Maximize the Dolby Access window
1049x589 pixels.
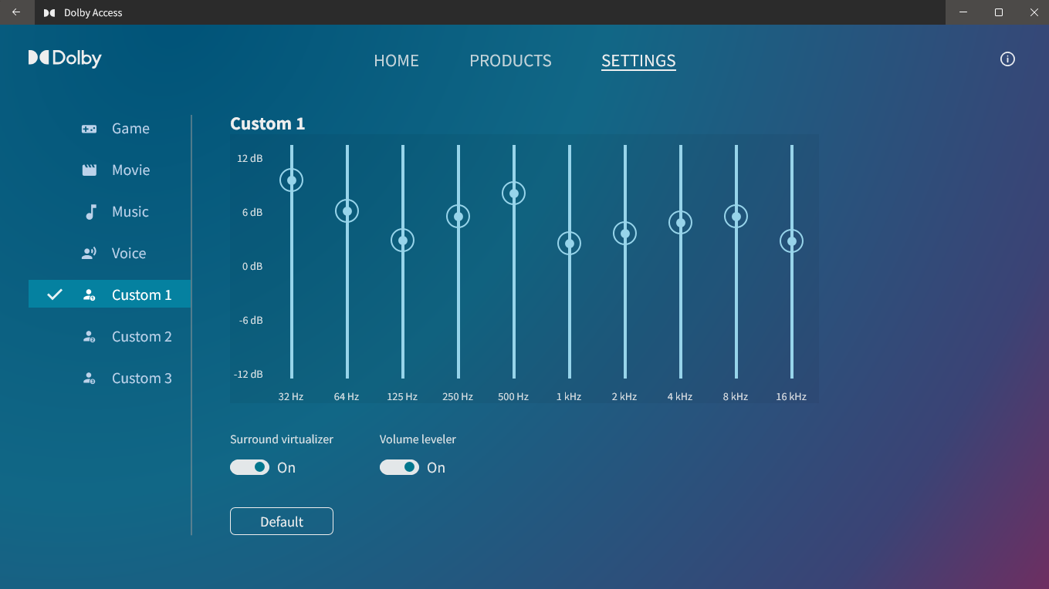999,12
